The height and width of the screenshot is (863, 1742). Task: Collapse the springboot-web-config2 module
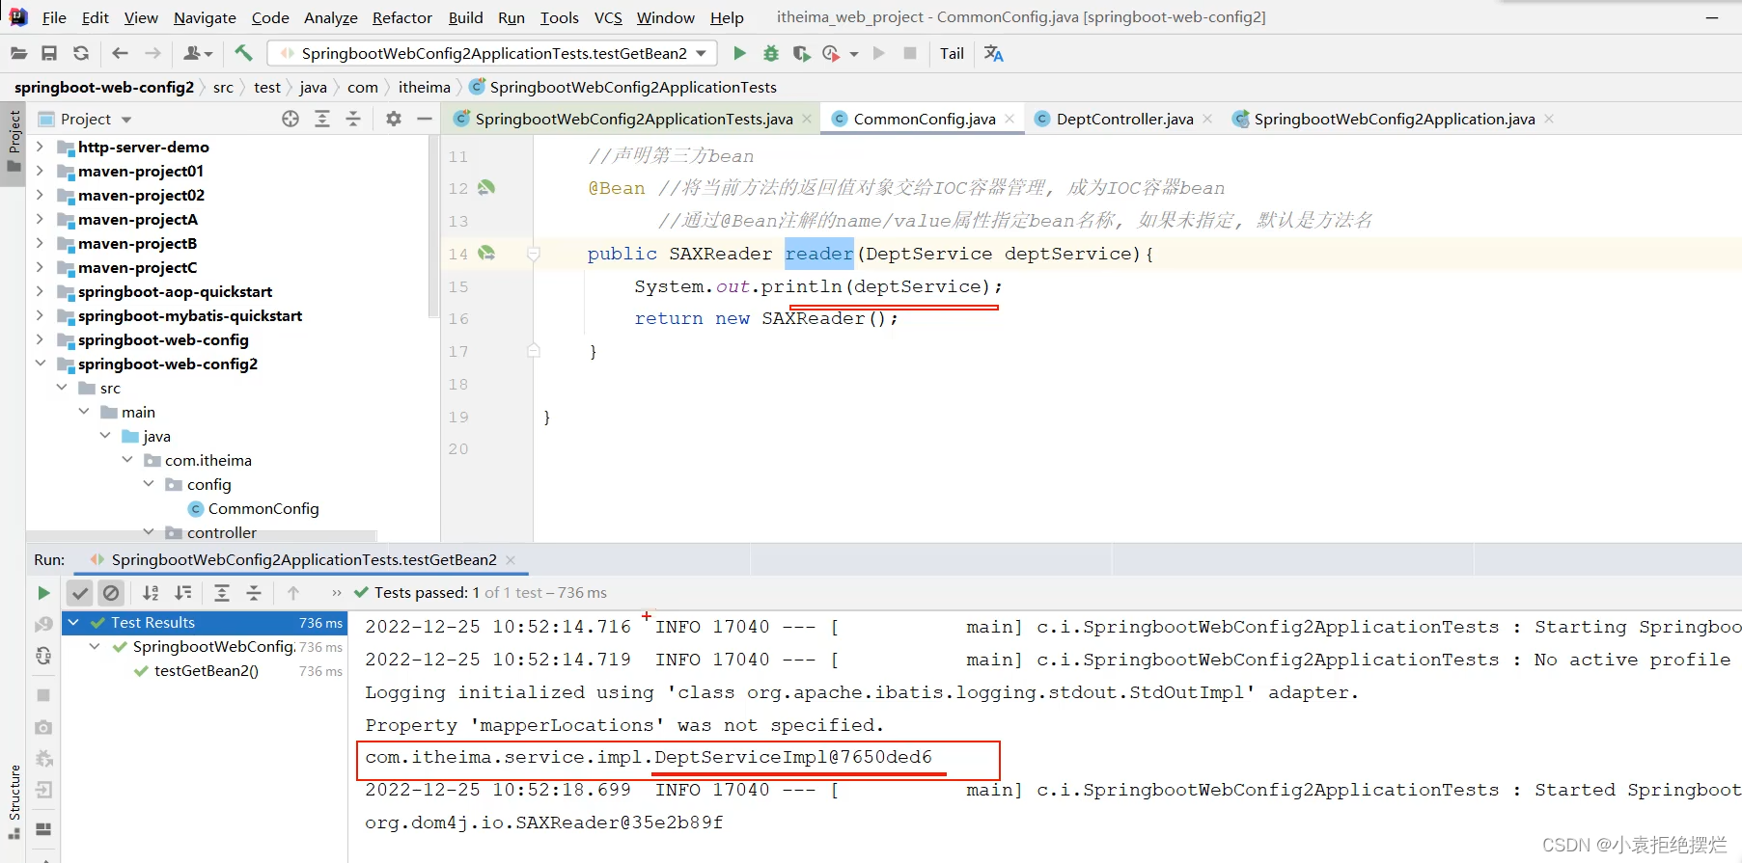40,364
